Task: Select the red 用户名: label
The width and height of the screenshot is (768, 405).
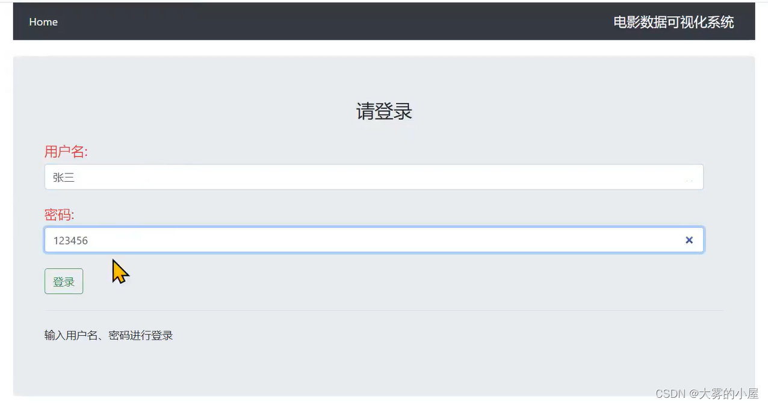Action: [66, 152]
